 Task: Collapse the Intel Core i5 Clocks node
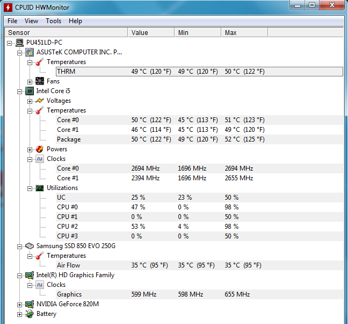[30, 159]
